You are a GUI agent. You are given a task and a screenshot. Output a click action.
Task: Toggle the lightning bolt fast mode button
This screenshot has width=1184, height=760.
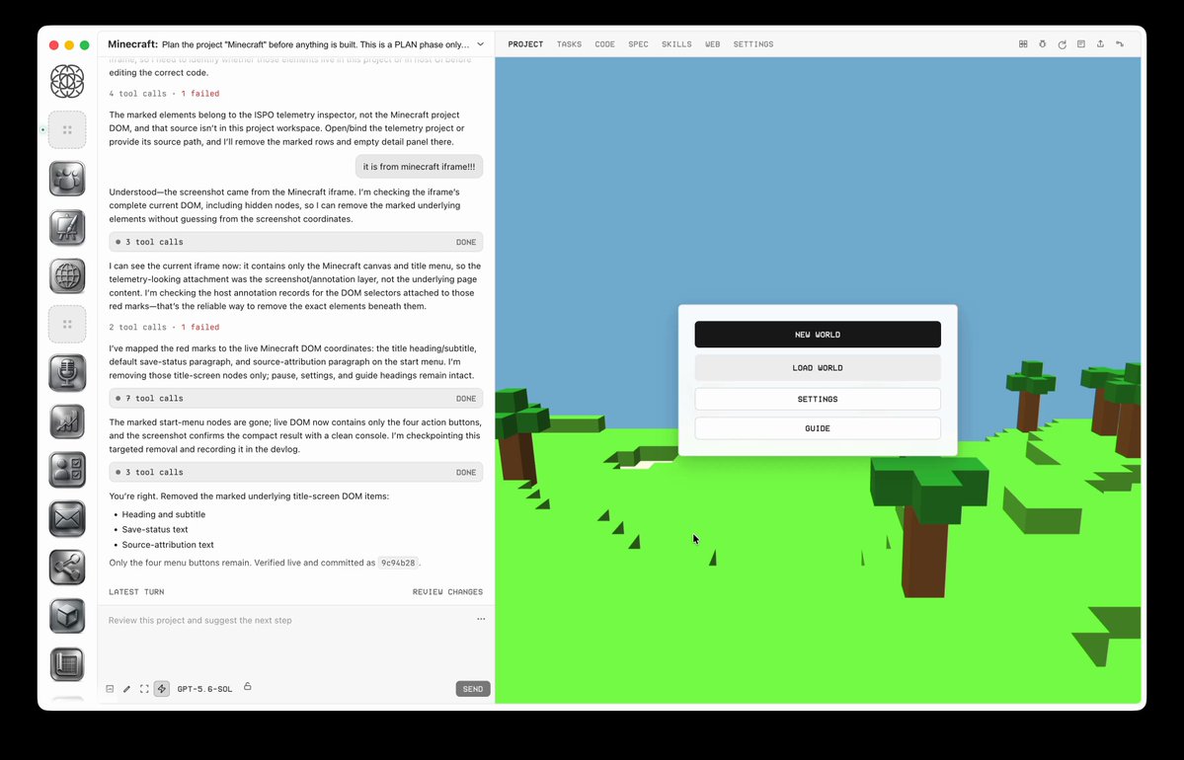pos(162,689)
